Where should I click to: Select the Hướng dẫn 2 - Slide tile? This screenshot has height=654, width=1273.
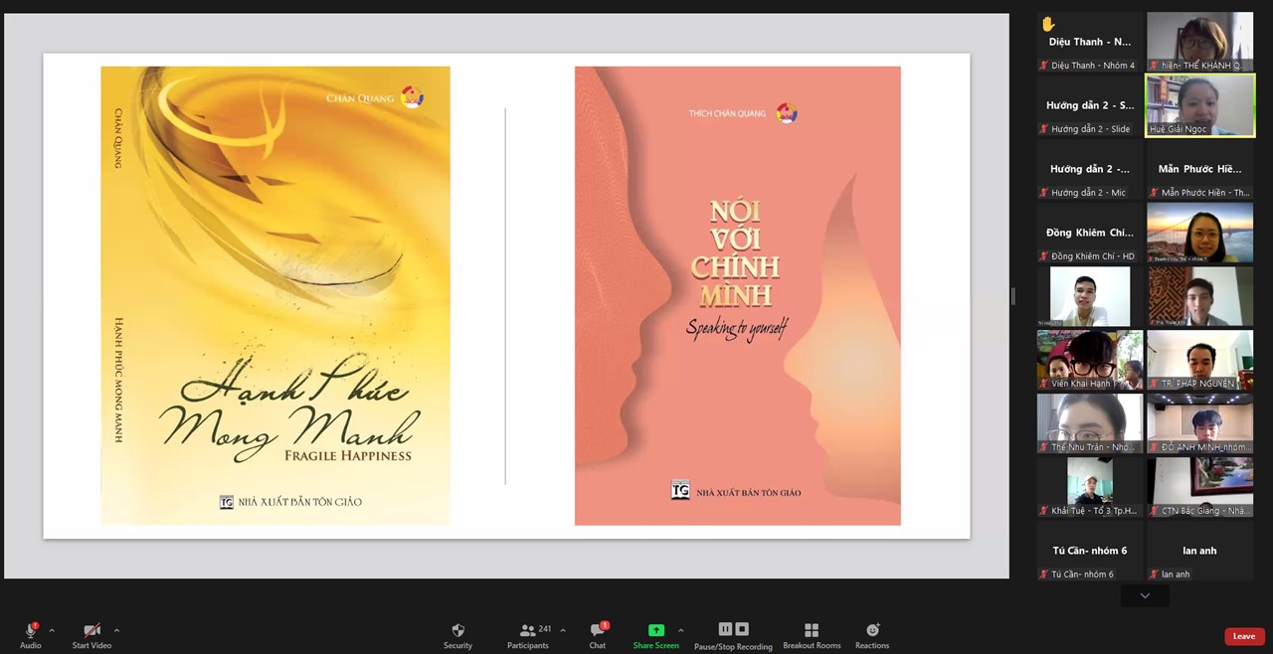[1091, 105]
